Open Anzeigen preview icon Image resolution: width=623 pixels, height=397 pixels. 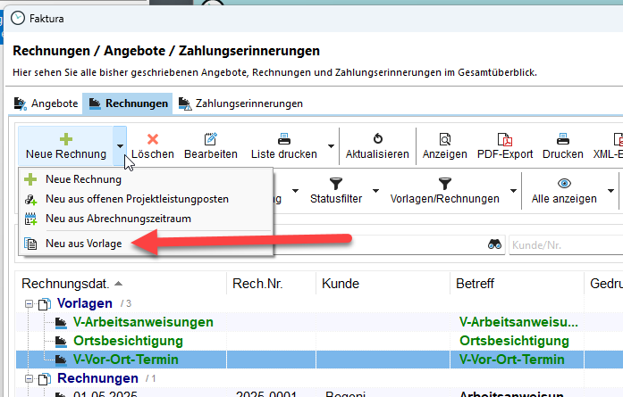pyautogui.click(x=444, y=139)
